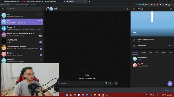Click 'Show all' in downloads bar
The image size is (174, 97).
[x=167, y=90]
